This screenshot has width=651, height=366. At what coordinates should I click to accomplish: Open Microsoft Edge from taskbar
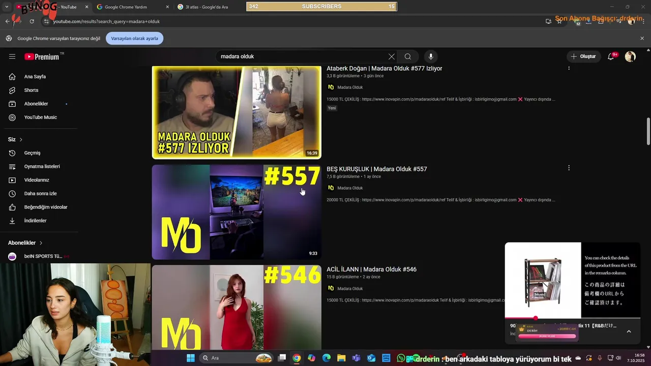pyautogui.click(x=327, y=358)
